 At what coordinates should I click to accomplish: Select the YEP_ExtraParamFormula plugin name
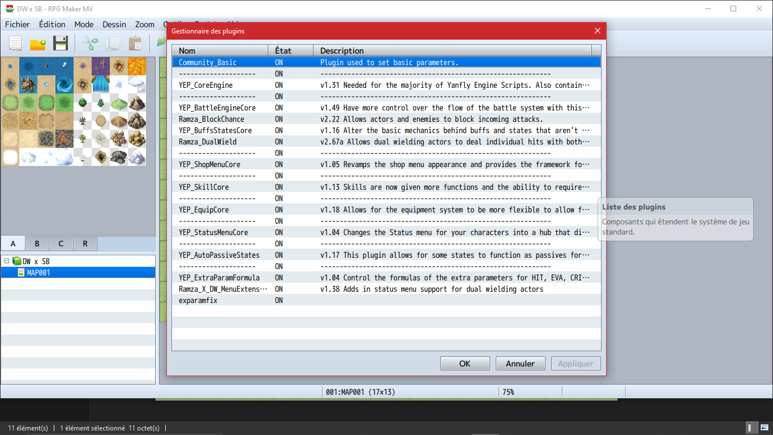tap(219, 278)
